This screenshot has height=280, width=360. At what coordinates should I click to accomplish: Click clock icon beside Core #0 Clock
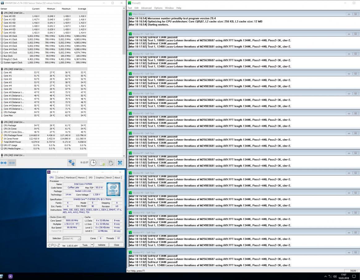2,36
